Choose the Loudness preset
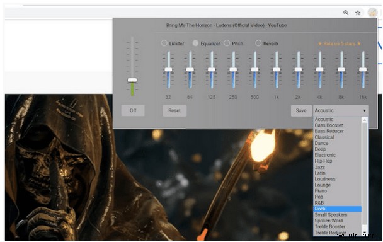The image size is (383, 242). tap(337, 179)
